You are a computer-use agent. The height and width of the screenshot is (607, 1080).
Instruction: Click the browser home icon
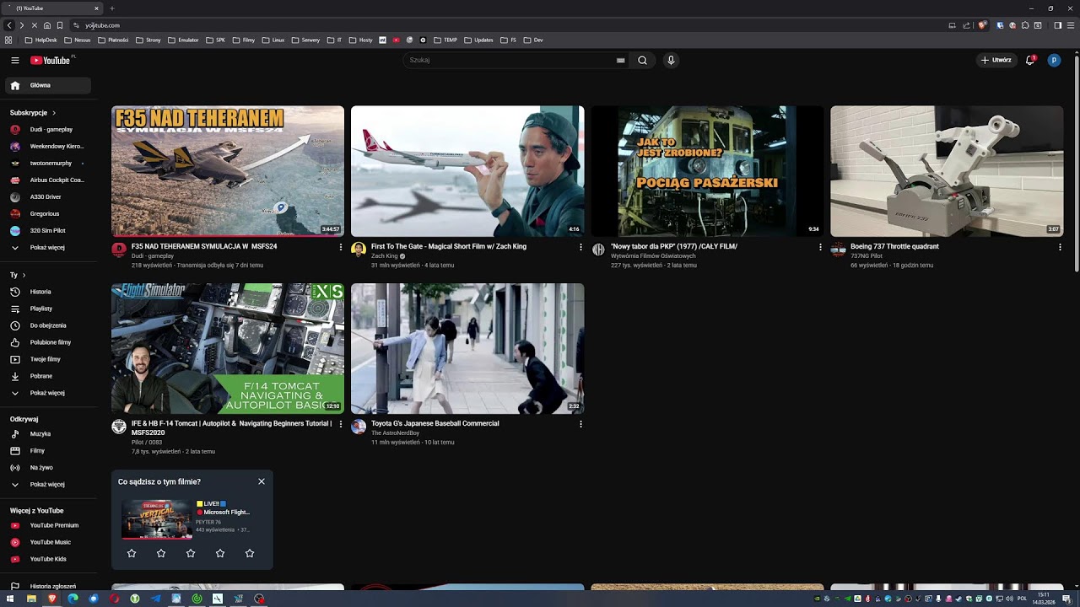[x=46, y=25]
